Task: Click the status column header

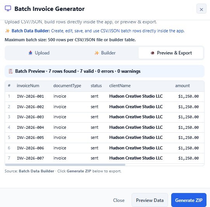Action: click(x=96, y=86)
